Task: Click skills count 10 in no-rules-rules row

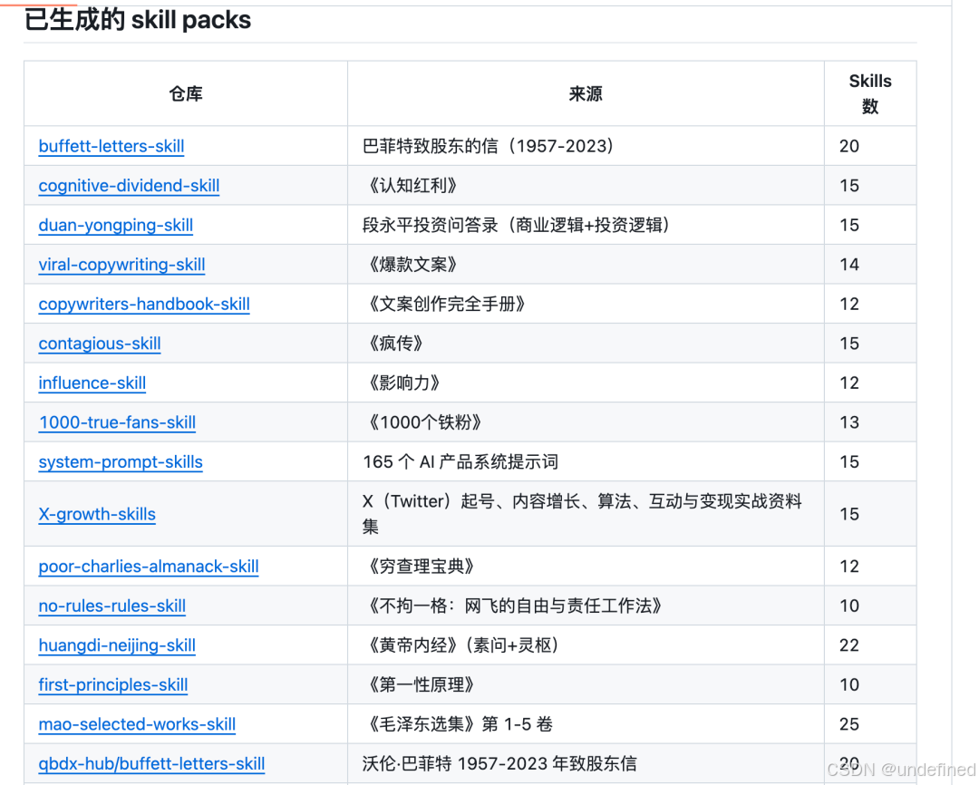Action: click(x=849, y=606)
